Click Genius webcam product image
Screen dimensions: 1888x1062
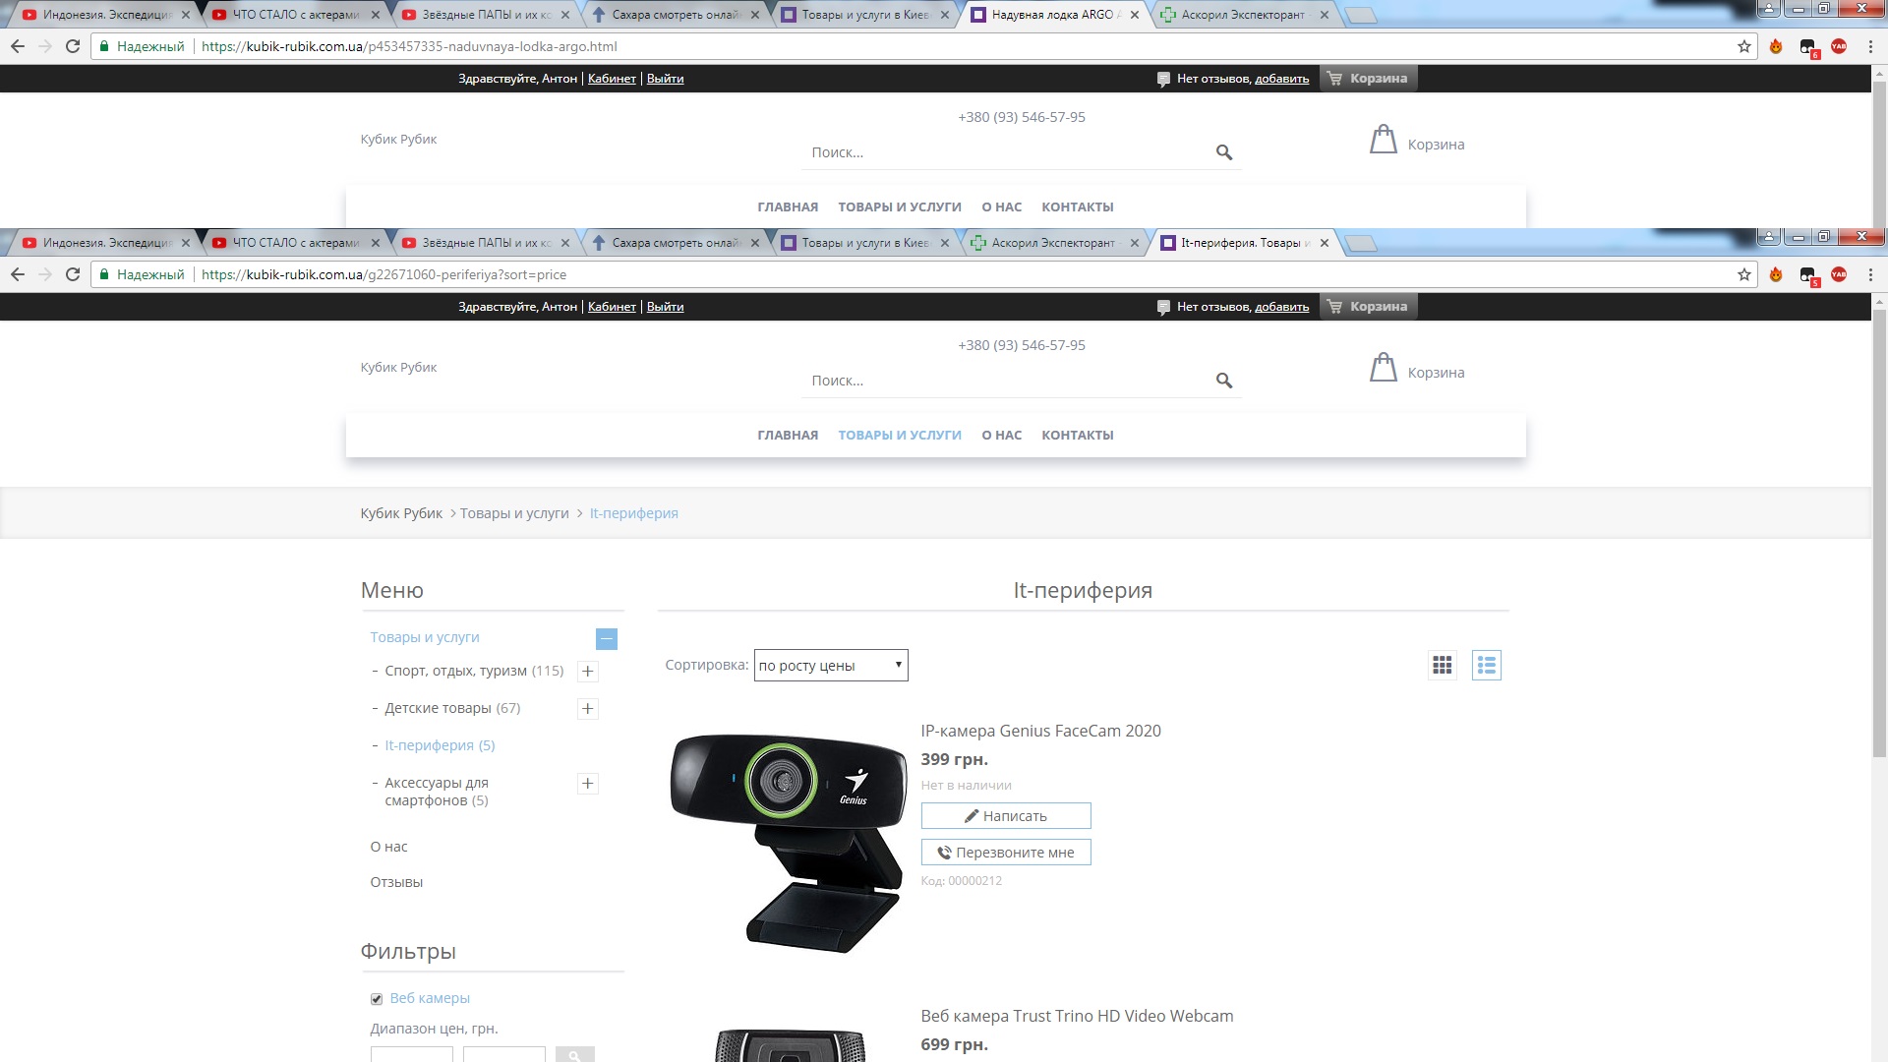[788, 842]
